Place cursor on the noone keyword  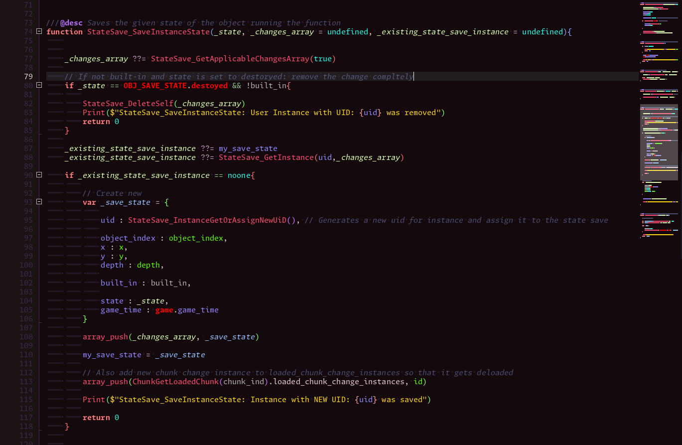point(239,175)
